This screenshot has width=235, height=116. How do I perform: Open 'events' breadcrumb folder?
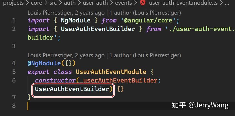124,3
